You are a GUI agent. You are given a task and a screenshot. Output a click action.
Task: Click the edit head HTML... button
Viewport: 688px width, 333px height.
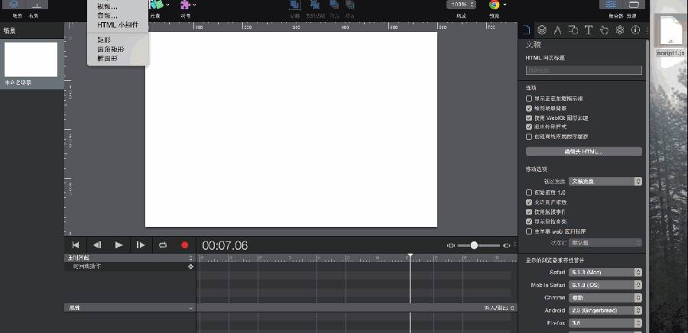click(583, 151)
